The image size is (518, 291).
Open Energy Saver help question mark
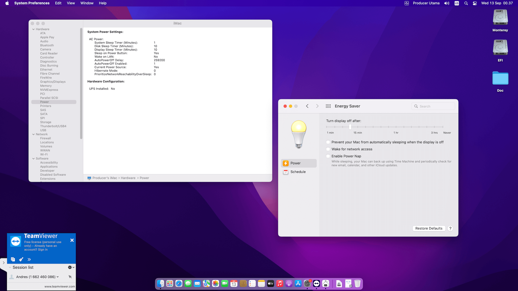(450, 228)
